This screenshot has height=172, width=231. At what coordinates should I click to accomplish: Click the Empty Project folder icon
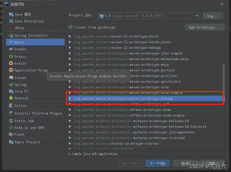click(11, 142)
